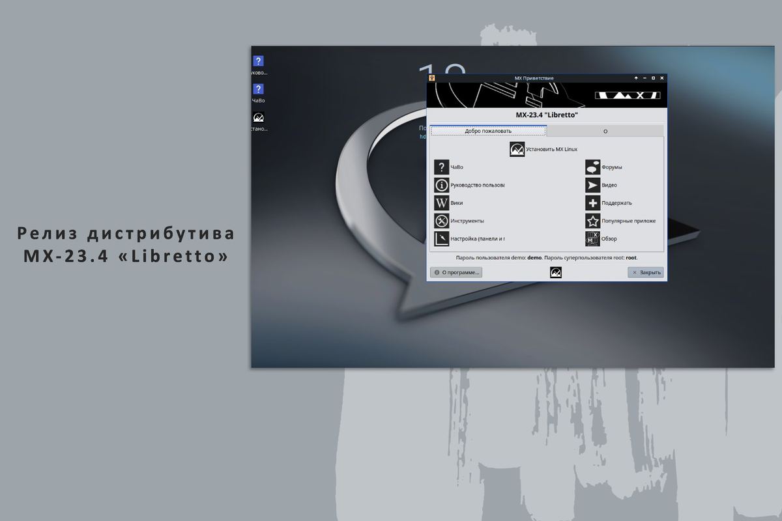782x521 pixels.
Task: Open the ЧаВо desktop shortcut
Action: click(x=258, y=93)
